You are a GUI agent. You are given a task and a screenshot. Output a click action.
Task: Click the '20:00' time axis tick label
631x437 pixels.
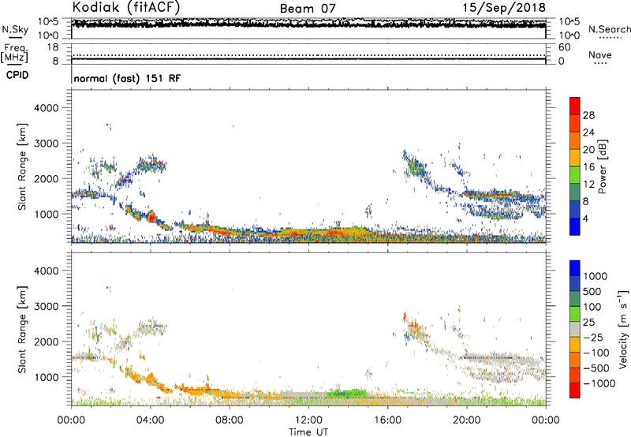[466, 420]
